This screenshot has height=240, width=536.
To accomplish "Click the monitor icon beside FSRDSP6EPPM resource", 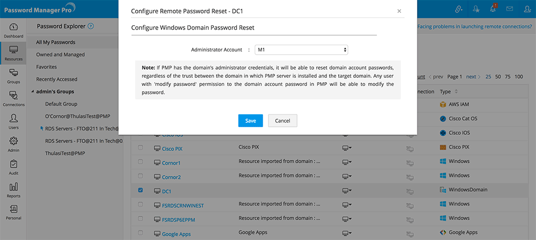I will click(x=157, y=220).
